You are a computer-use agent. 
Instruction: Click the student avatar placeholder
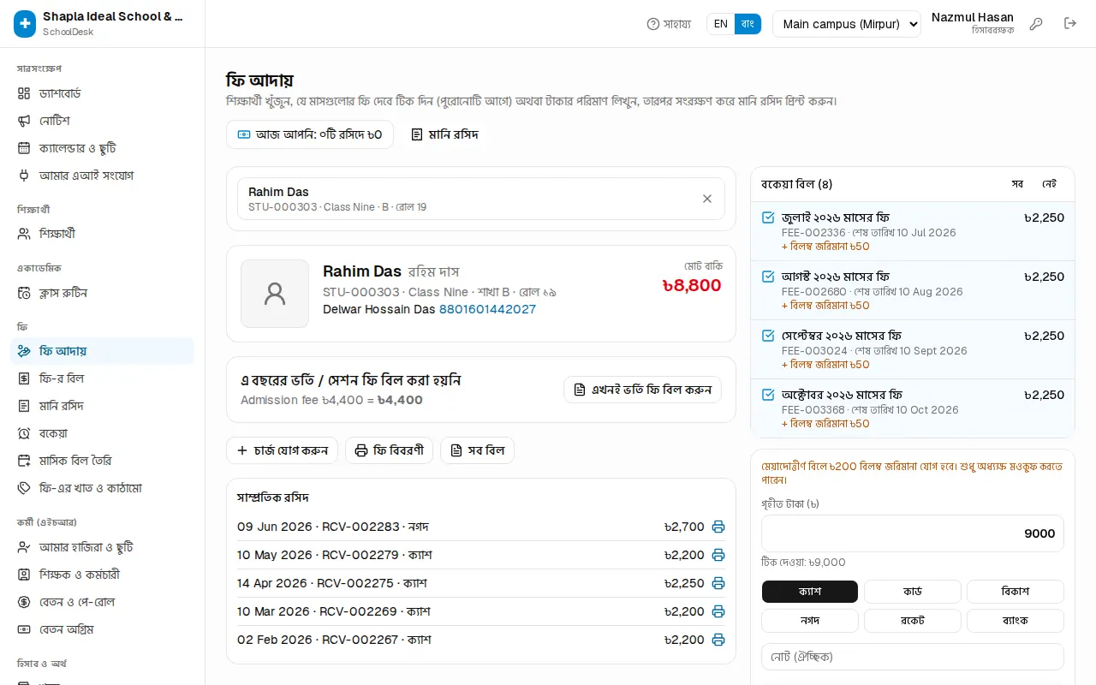[x=275, y=294]
